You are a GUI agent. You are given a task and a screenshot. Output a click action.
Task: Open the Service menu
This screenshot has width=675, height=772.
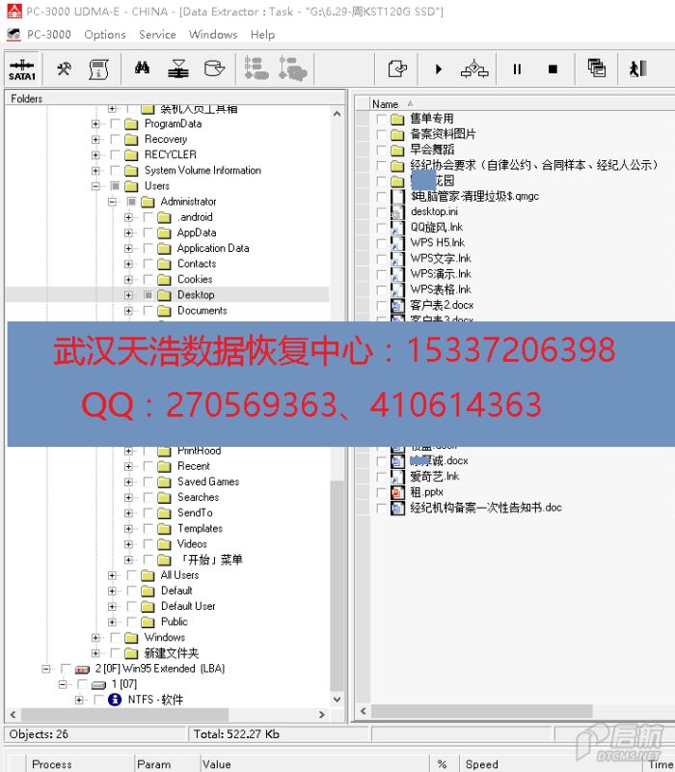(x=157, y=34)
